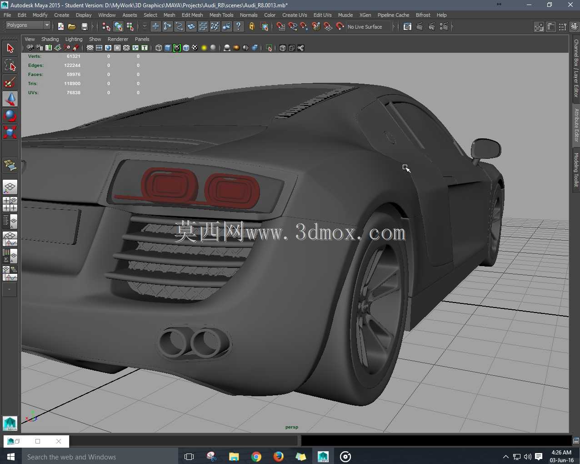Open the Mesh Tools menu
The width and height of the screenshot is (580, 464).
(x=221, y=15)
